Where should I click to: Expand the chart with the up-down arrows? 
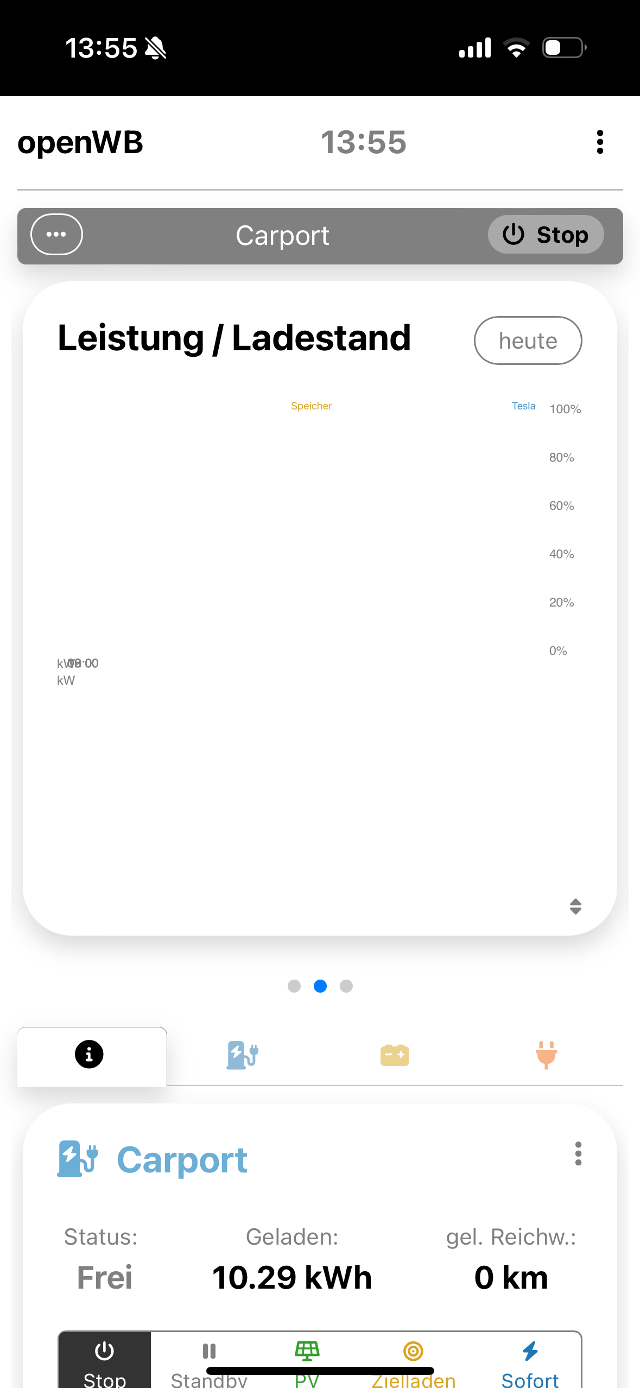(575, 906)
